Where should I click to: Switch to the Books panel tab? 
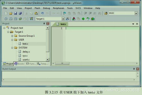(19, 64)
